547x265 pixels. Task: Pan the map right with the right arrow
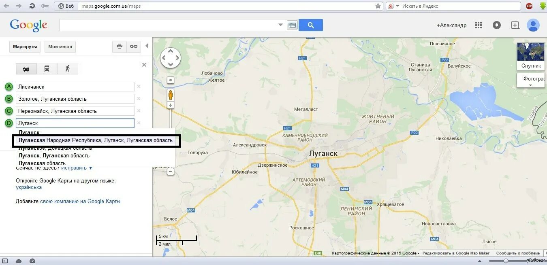tap(177, 58)
